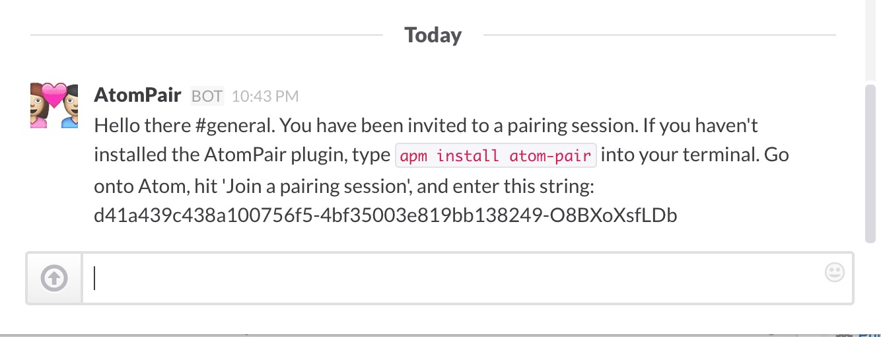Screen dimensions: 881x337
Task: Click the 'into your terminal' text after code
Action: [x=678, y=156]
